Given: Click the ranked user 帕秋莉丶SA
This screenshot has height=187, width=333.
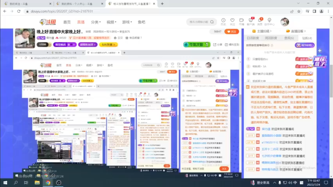Looking at the screenshot, I should click(259, 66).
